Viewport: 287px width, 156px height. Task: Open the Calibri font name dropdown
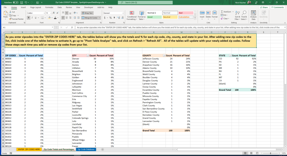pyautogui.click(x=44, y=13)
